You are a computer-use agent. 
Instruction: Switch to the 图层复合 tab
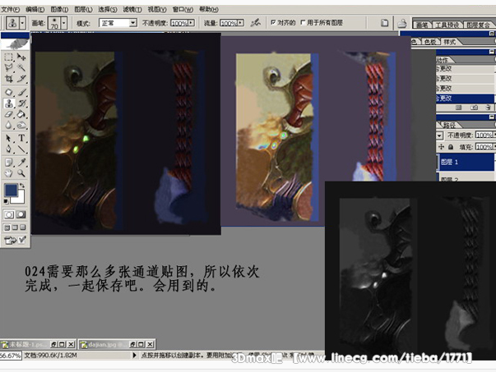(x=478, y=25)
